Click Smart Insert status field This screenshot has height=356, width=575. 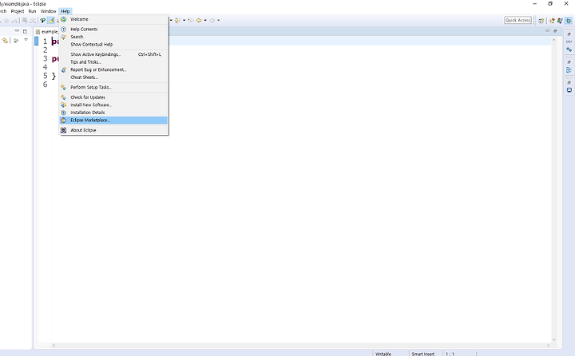click(x=422, y=354)
